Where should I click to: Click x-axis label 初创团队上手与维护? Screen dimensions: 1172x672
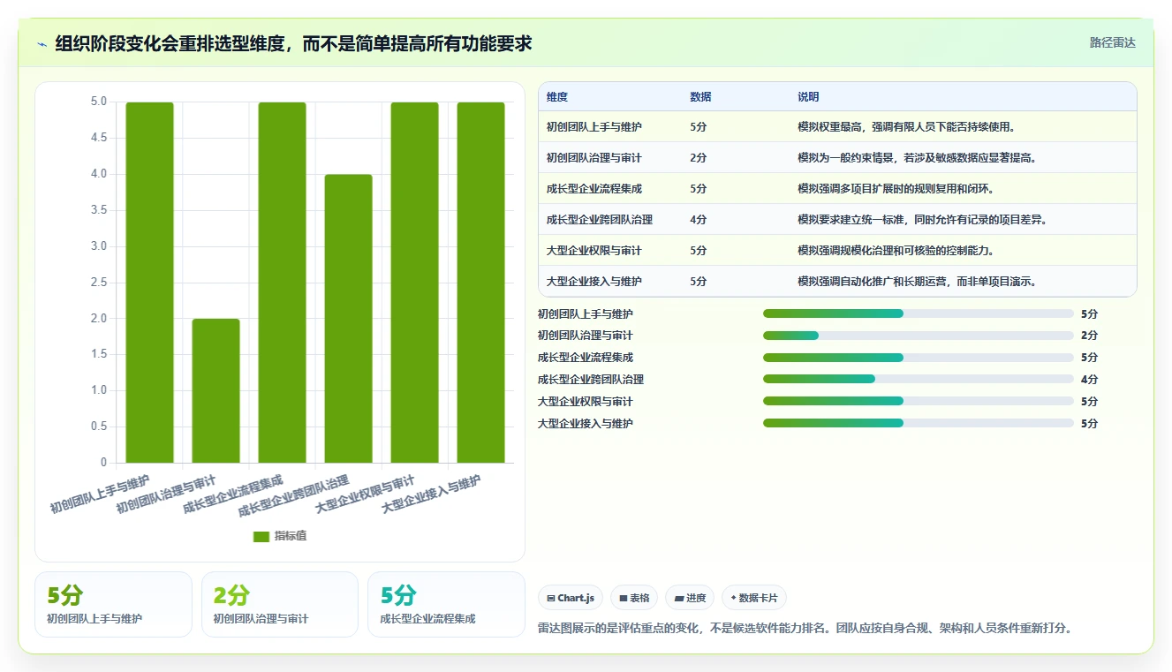100,495
